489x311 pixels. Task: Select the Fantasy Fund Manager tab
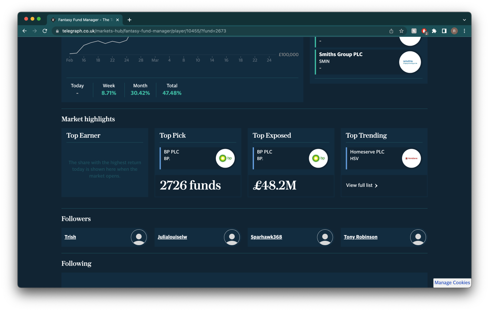coord(84,20)
